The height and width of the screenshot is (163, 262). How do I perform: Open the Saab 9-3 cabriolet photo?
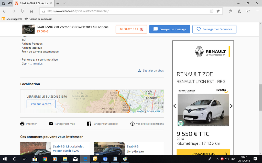coord(36,148)
